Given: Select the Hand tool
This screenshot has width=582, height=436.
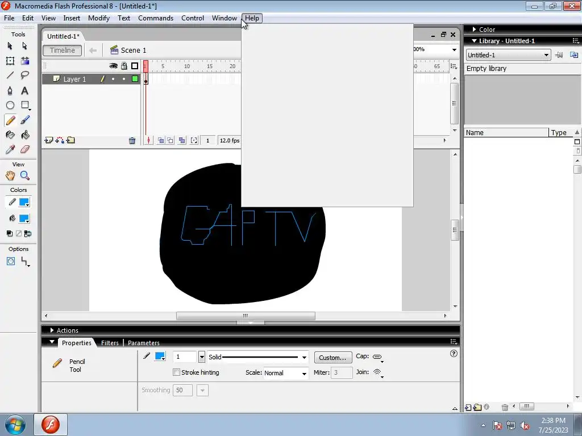Looking at the screenshot, I should coord(10,175).
